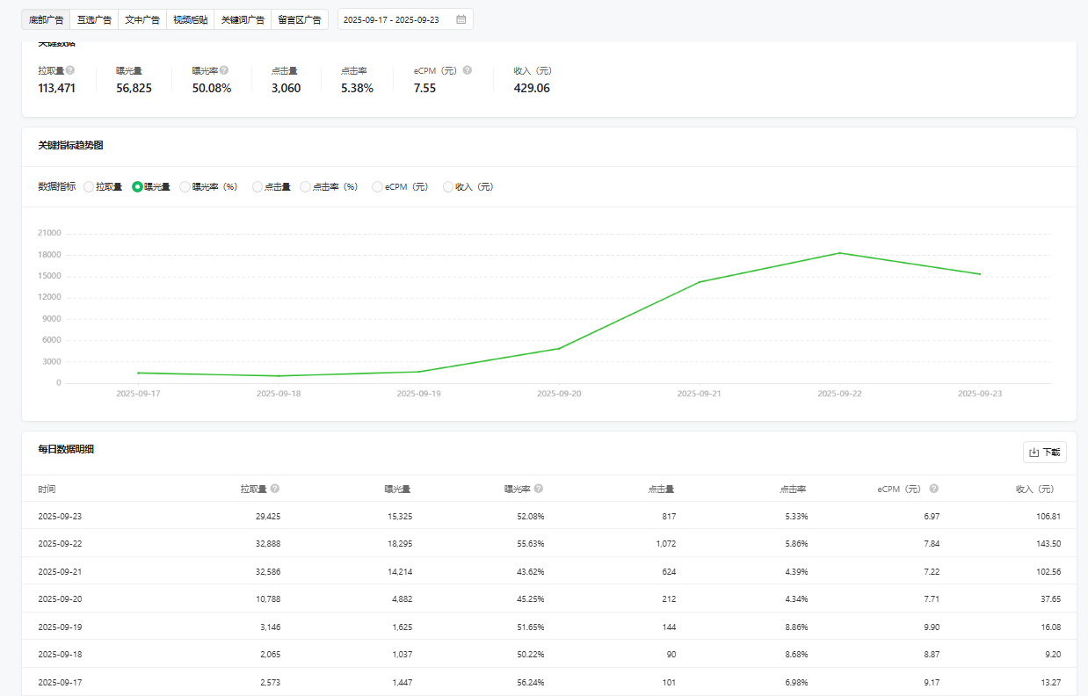Click the 43.62% exposure rate cell
The image size is (1088, 696).
531,572
